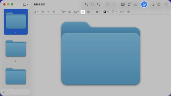Minimize window with yellow button

coord(8,4)
